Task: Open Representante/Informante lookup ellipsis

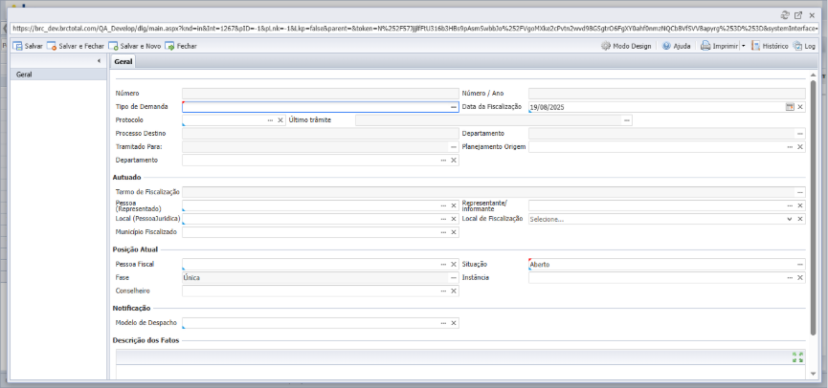Action: pyautogui.click(x=790, y=205)
